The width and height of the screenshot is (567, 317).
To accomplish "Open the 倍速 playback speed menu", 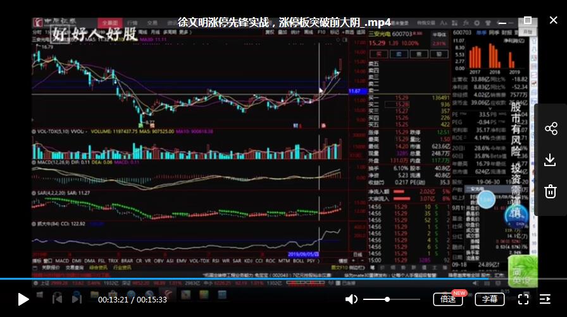I will pos(448,299).
